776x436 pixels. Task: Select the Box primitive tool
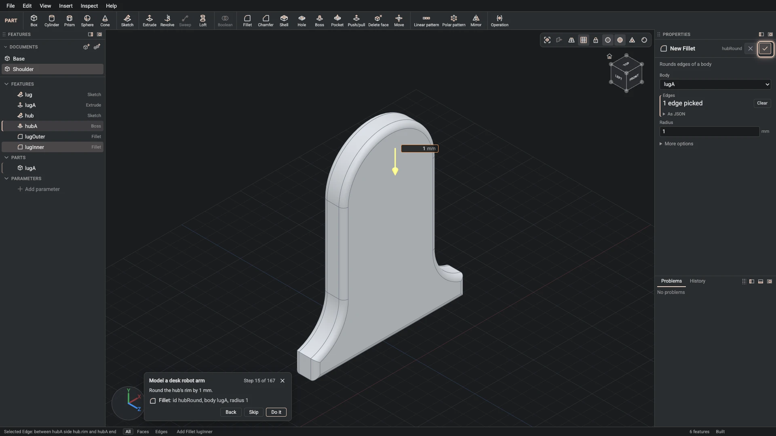pos(34,21)
